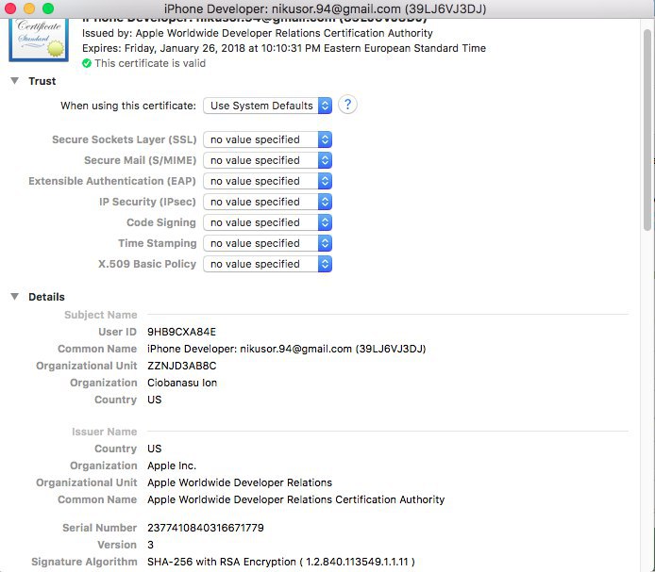
Task: Open the Code Signing dropdown
Action: (267, 222)
